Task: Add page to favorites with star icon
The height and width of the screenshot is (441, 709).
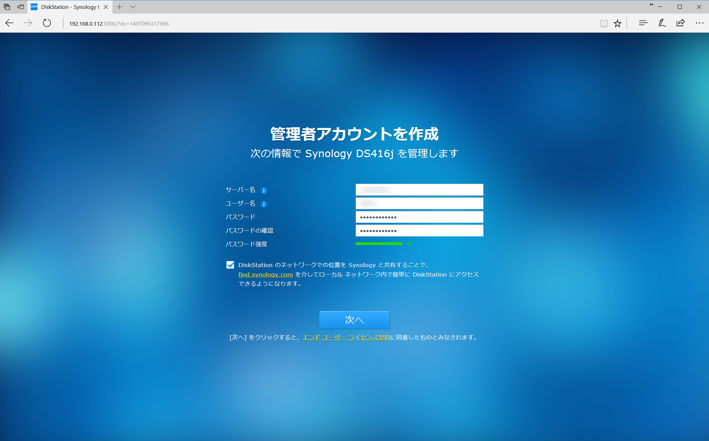Action: [x=617, y=23]
